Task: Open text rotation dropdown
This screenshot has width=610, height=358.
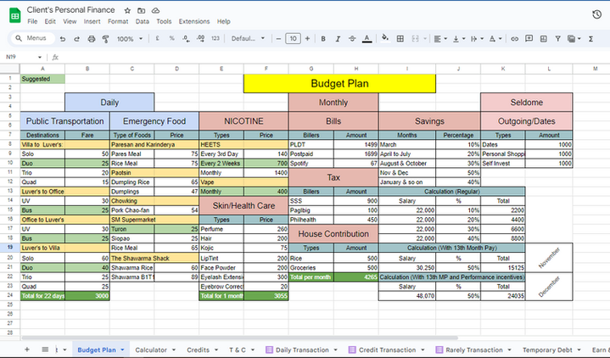Action: 495,38
